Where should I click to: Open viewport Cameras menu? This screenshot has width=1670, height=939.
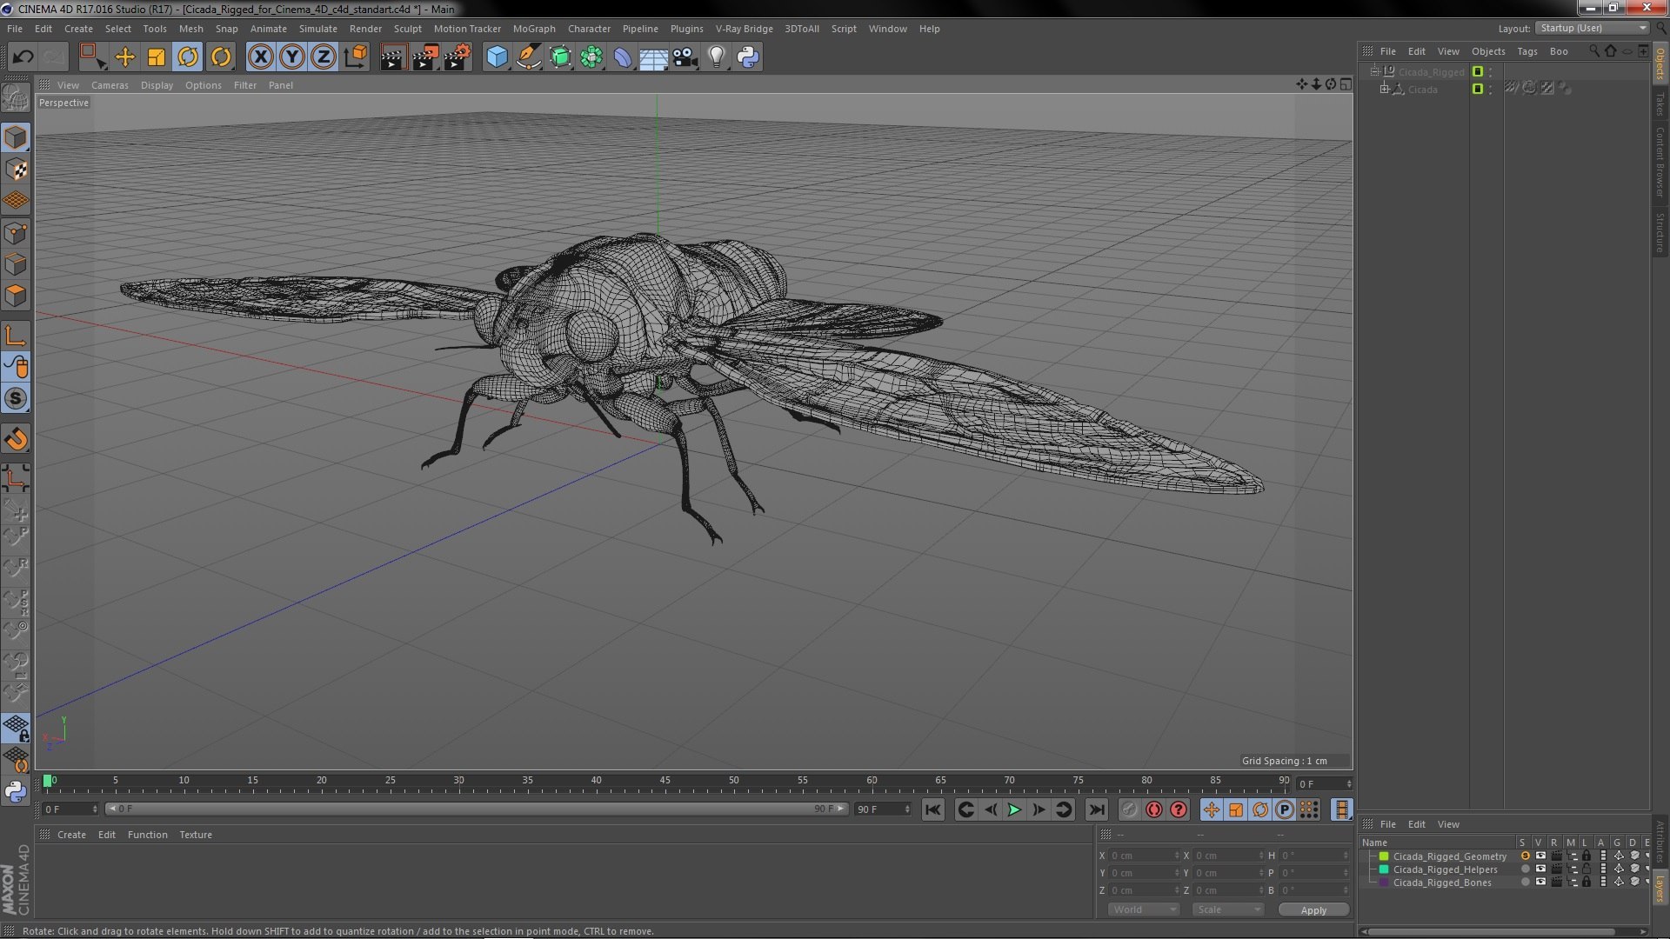tap(110, 85)
